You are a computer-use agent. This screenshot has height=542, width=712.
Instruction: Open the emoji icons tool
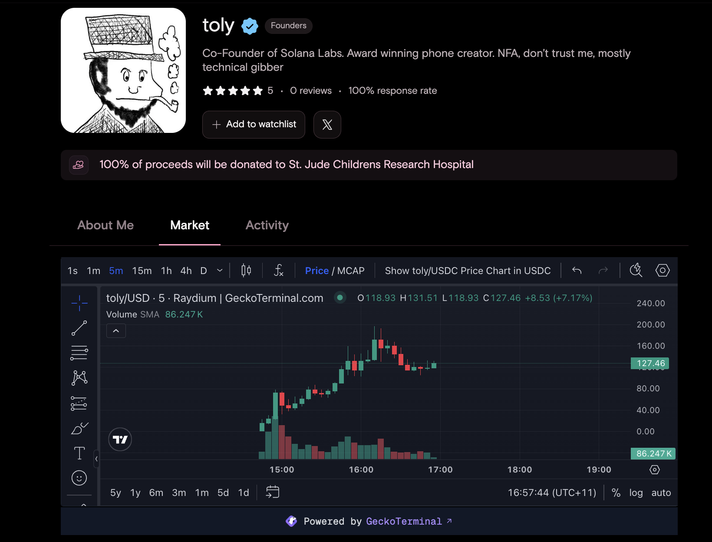tap(79, 478)
